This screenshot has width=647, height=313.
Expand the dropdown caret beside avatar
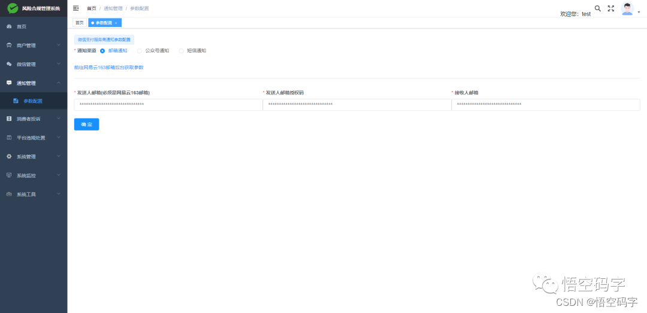click(639, 13)
